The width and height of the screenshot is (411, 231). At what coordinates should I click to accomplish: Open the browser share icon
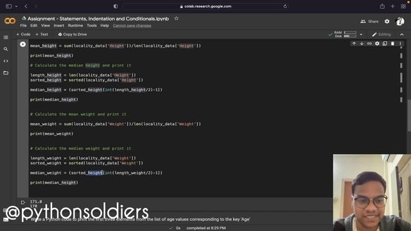pyautogui.click(x=382, y=6)
